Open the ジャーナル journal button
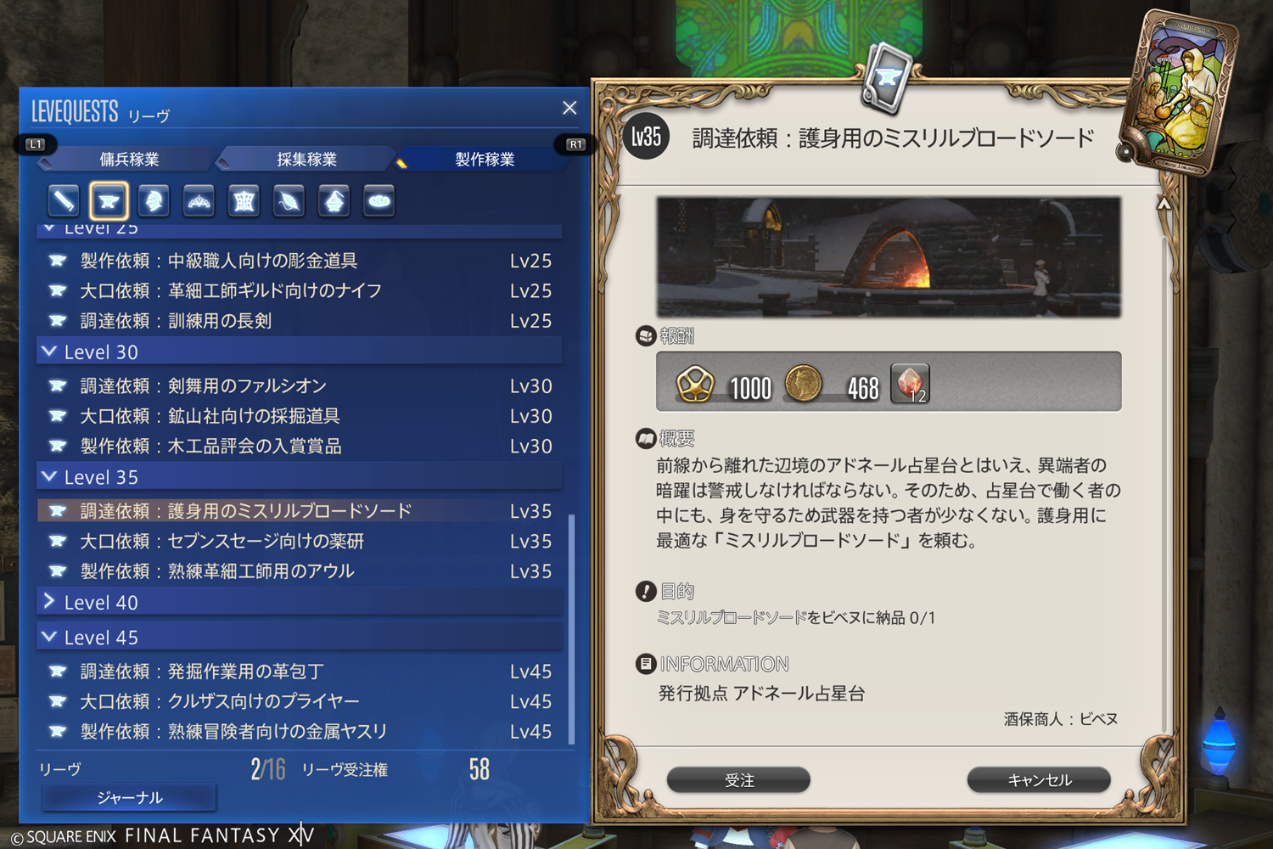This screenshot has width=1273, height=849. click(x=129, y=797)
